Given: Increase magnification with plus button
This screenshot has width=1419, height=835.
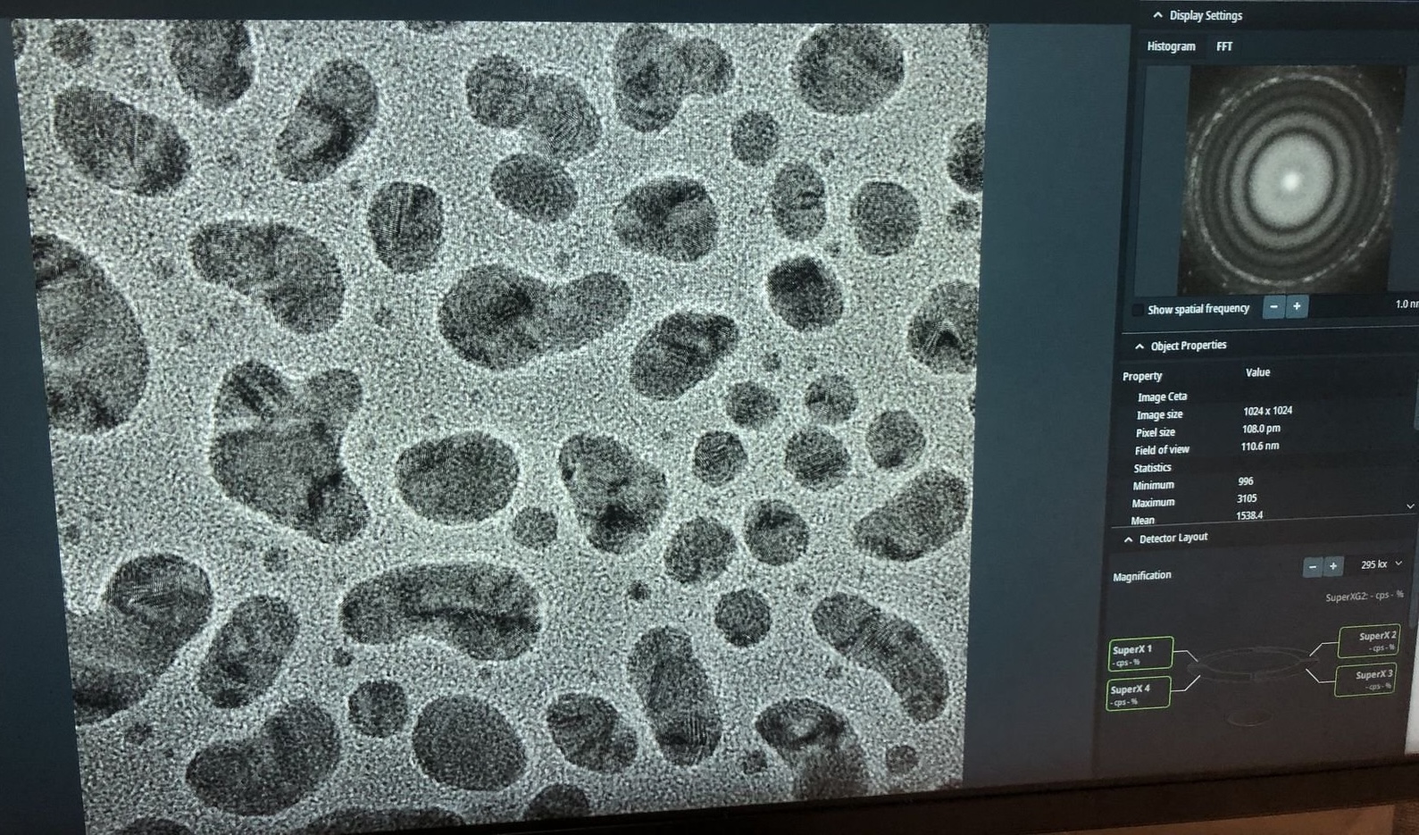Looking at the screenshot, I should (x=1333, y=566).
